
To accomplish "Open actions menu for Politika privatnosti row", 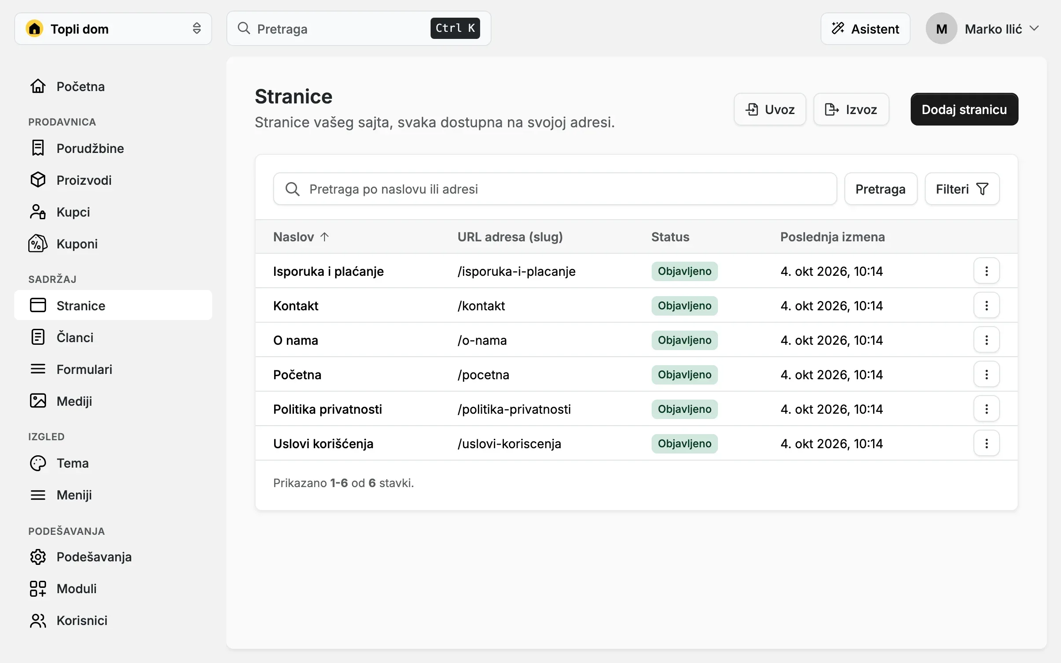I will coord(986,409).
